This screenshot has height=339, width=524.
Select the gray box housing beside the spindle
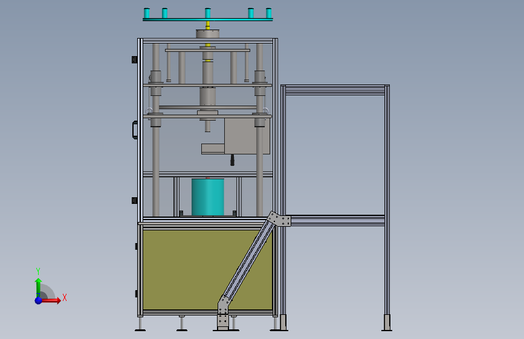[247, 136]
